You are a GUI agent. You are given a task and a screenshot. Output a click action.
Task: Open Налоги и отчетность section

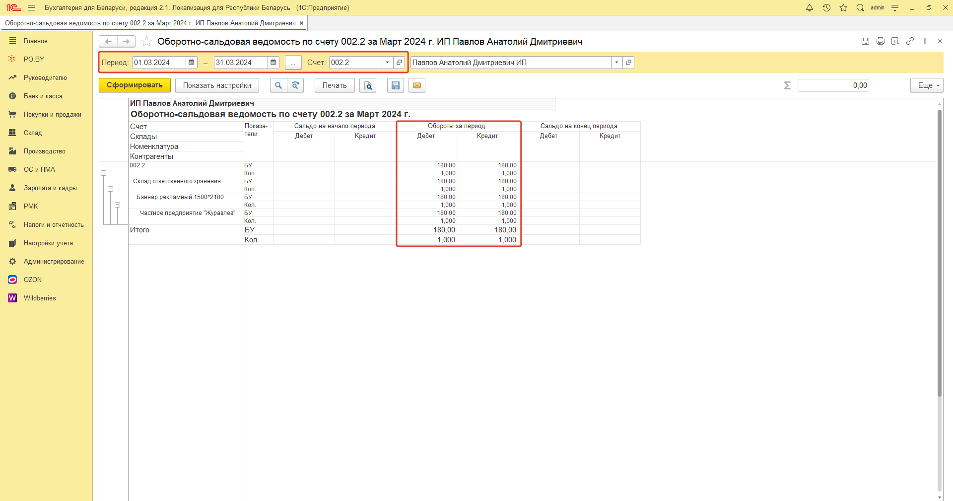[54, 225]
